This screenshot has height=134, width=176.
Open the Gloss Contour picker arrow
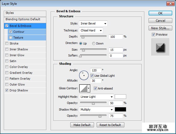[89, 88]
